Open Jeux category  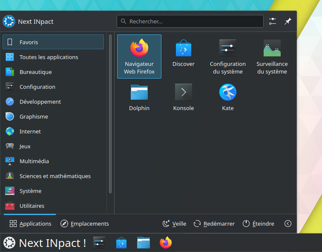53,146
